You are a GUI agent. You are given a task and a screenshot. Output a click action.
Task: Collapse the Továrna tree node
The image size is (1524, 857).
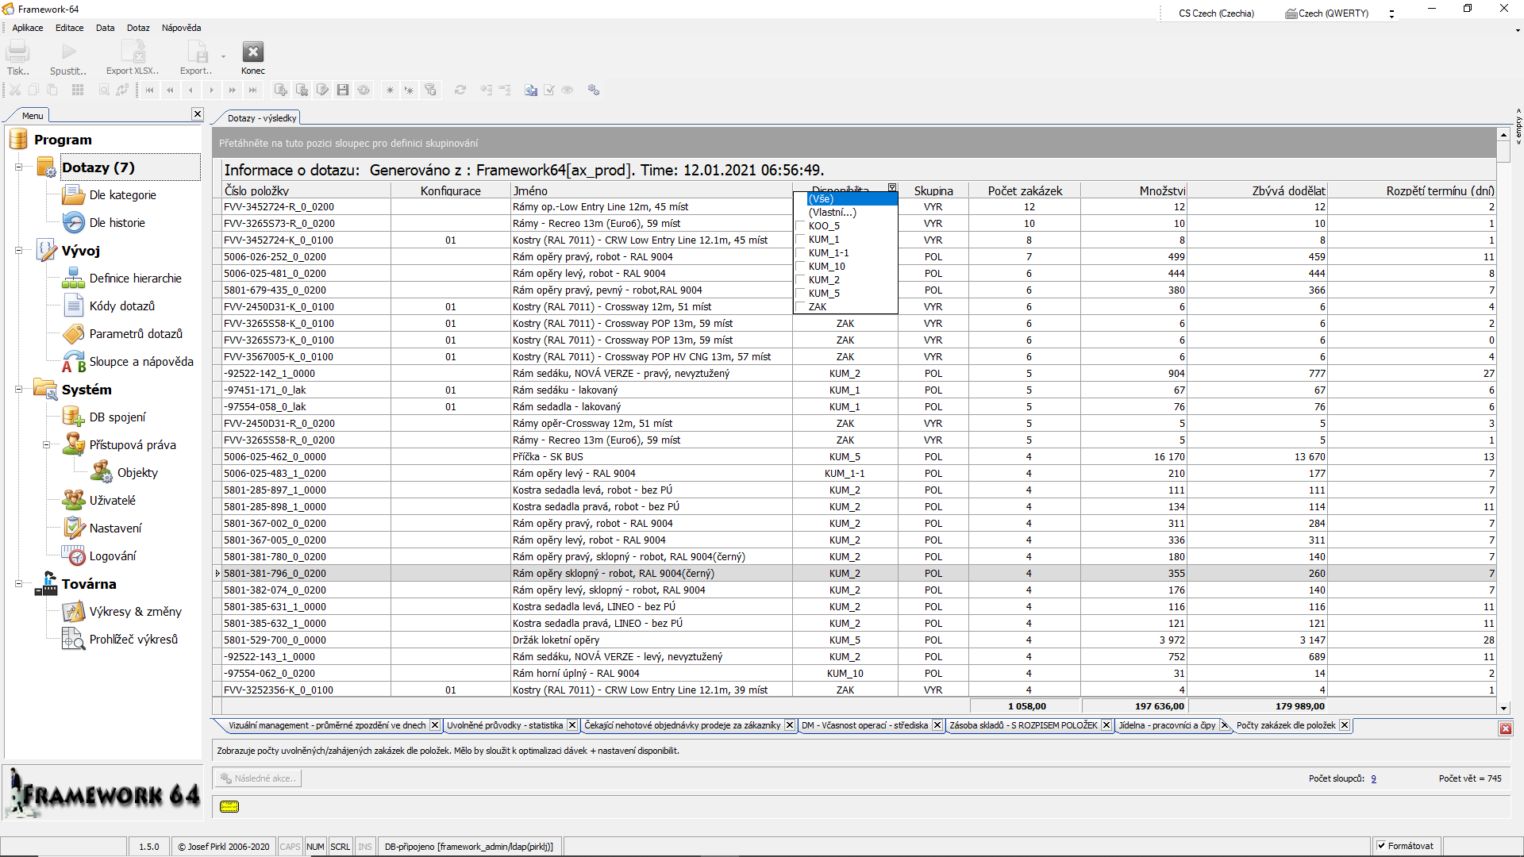pos(18,584)
